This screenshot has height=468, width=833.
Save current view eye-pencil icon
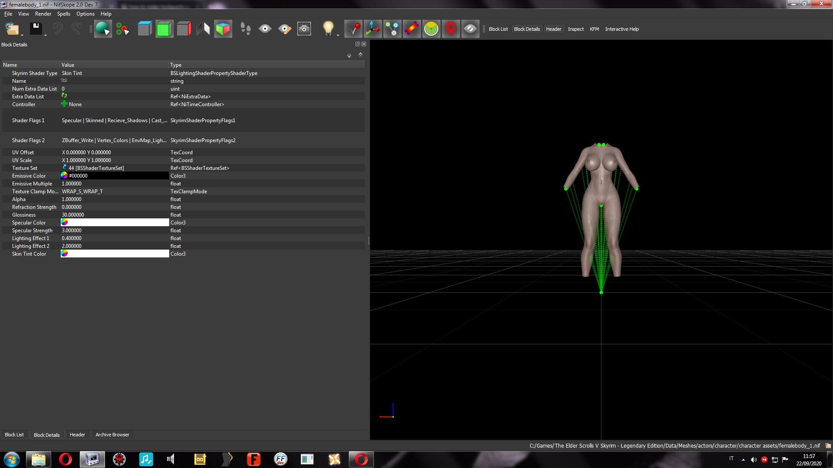pyautogui.click(x=285, y=29)
